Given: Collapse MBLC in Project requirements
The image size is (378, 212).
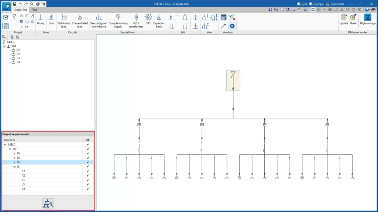Looking at the screenshot, I should (x=5, y=144).
